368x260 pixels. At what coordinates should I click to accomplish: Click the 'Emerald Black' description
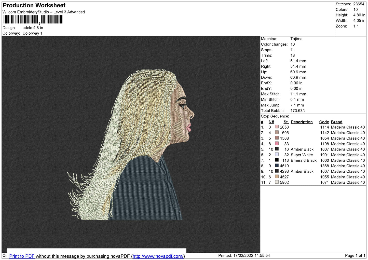click(304, 160)
